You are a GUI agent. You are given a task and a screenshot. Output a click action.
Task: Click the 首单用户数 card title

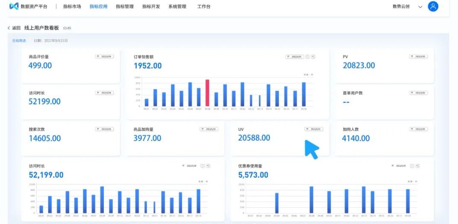pyautogui.click(x=353, y=93)
